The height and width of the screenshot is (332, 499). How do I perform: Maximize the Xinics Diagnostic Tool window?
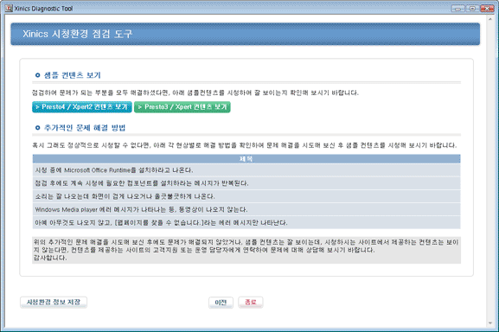(472, 9)
